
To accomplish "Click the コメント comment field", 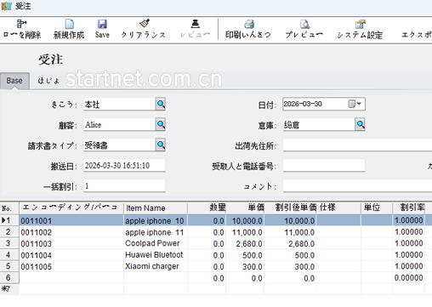I will (357, 185).
